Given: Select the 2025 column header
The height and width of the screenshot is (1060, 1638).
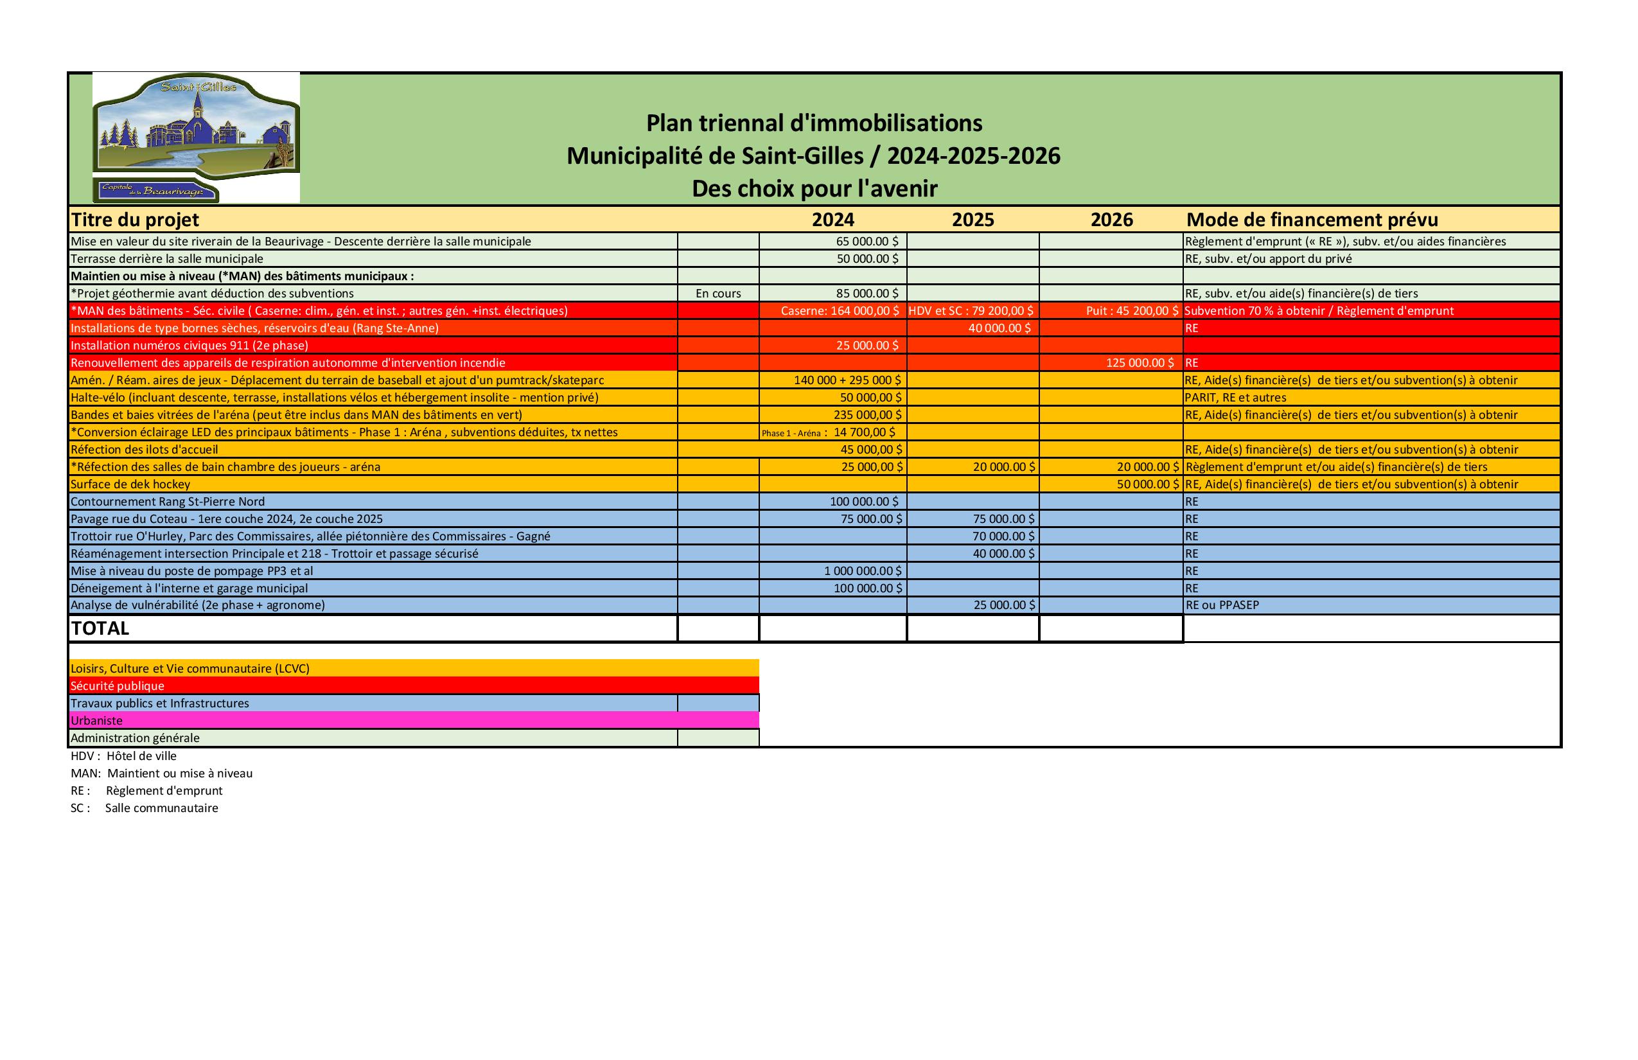Looking at the screenshot, I should click(x=973, y=220).
